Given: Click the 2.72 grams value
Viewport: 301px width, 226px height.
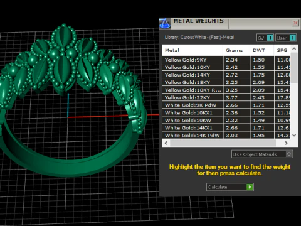Looking at the screenshot, I should click(231, 75).
